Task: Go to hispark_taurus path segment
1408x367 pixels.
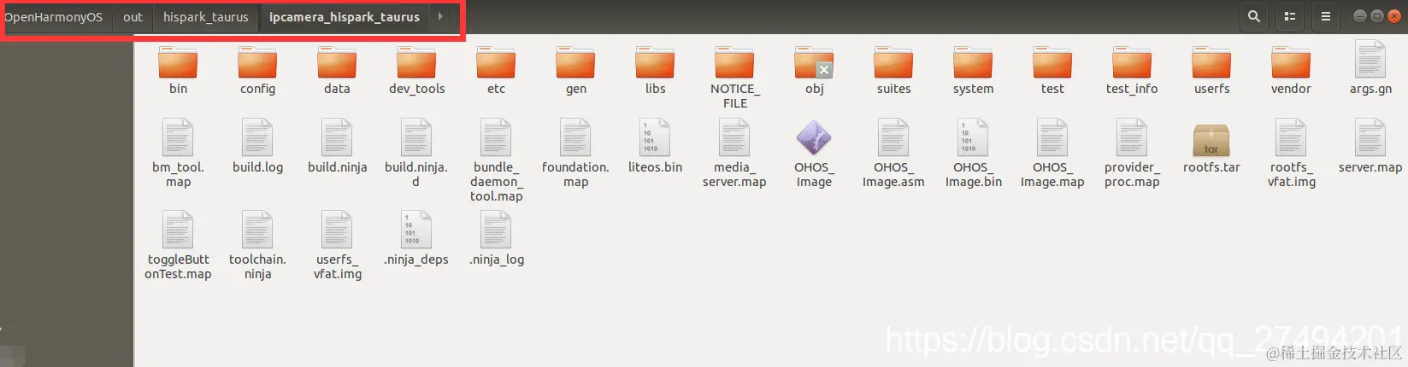Action: click(x=205, y=17)
